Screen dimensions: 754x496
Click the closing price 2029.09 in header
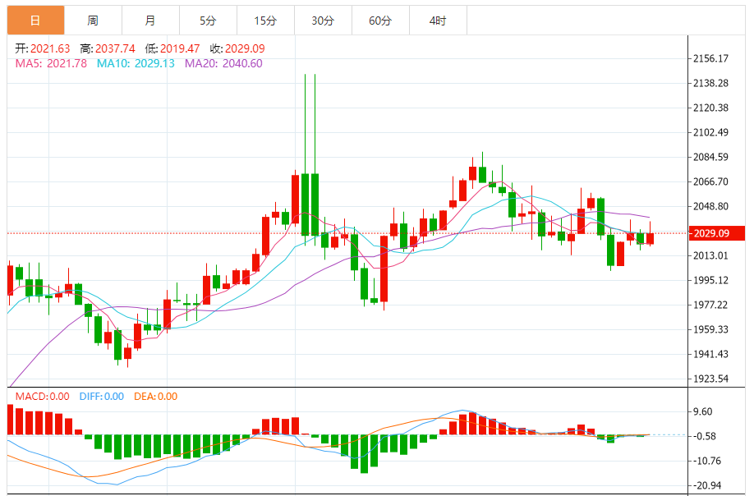click(x=245, y=48)
